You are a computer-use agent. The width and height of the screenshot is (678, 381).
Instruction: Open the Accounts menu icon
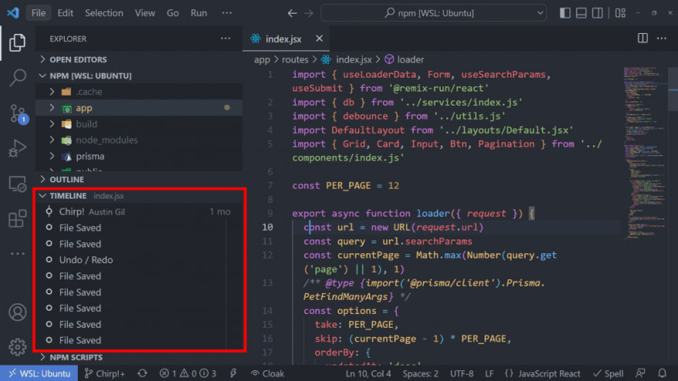(17, 312)
